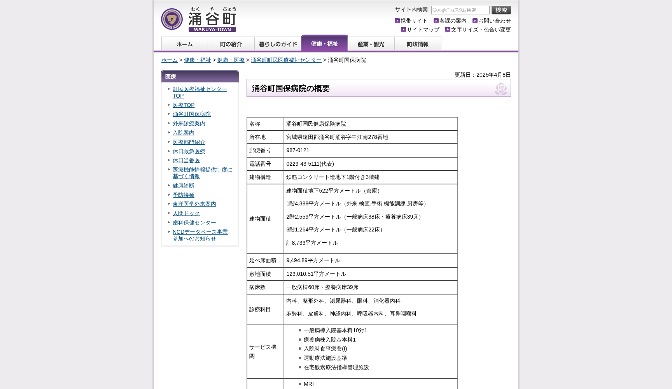Click 健康・福祉 in the breadcrumb
This screenshot has width=672, height=389.
tap(198, 60)
